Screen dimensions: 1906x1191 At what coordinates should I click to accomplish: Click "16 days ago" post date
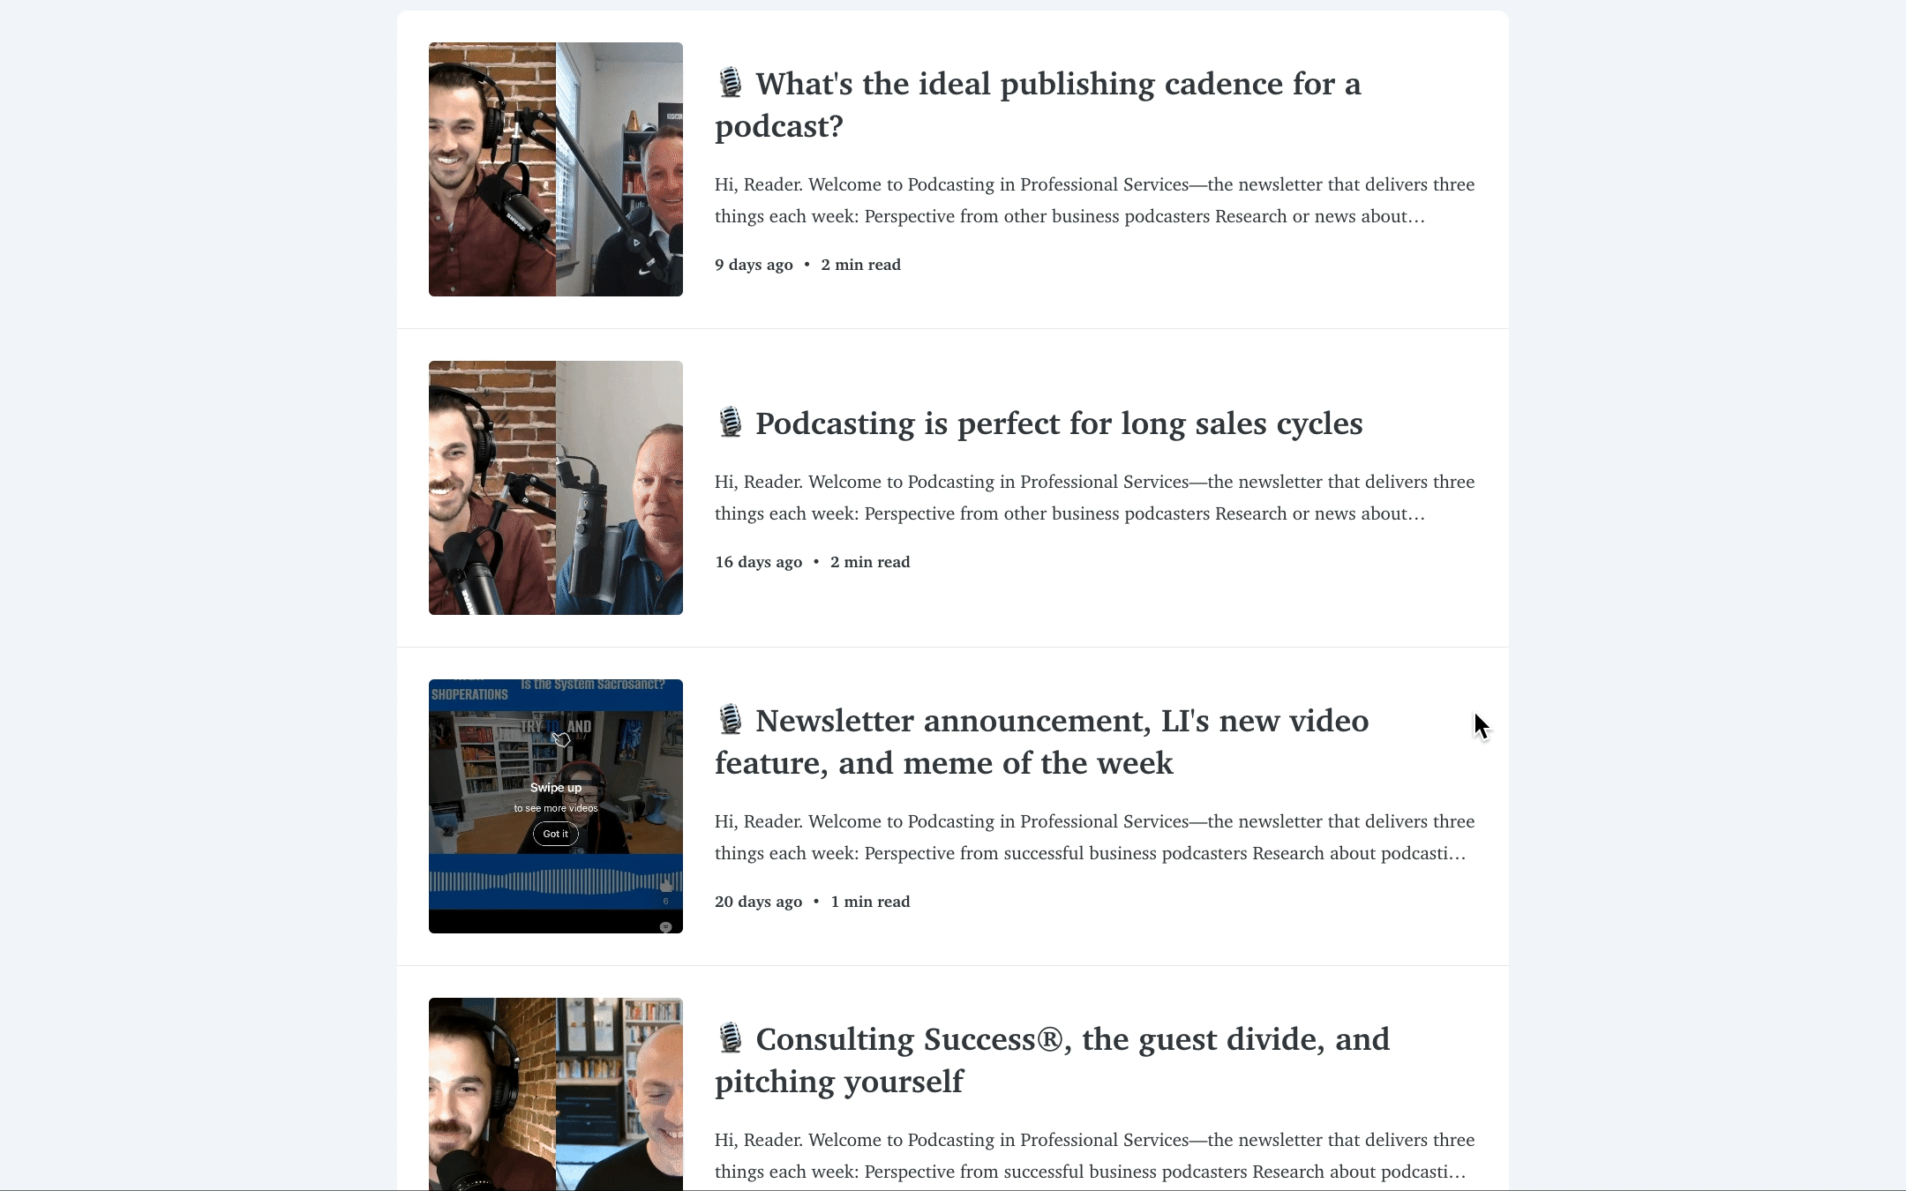click(758, 562)
